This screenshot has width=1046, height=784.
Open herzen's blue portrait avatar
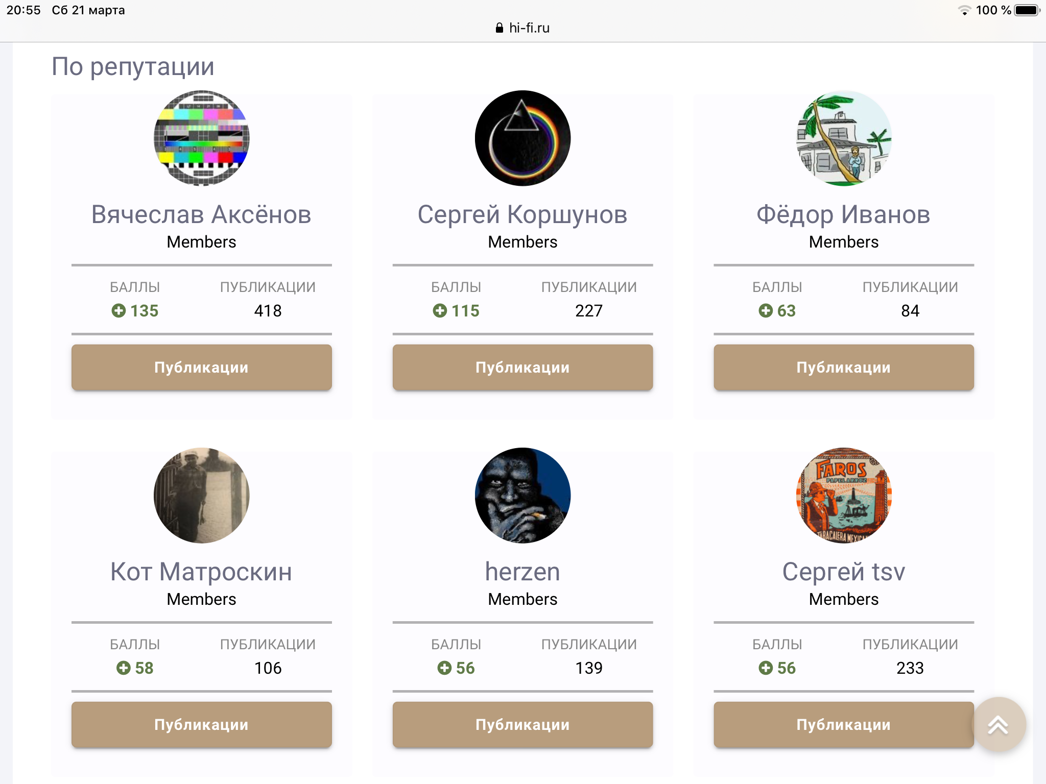pos(522,496)
